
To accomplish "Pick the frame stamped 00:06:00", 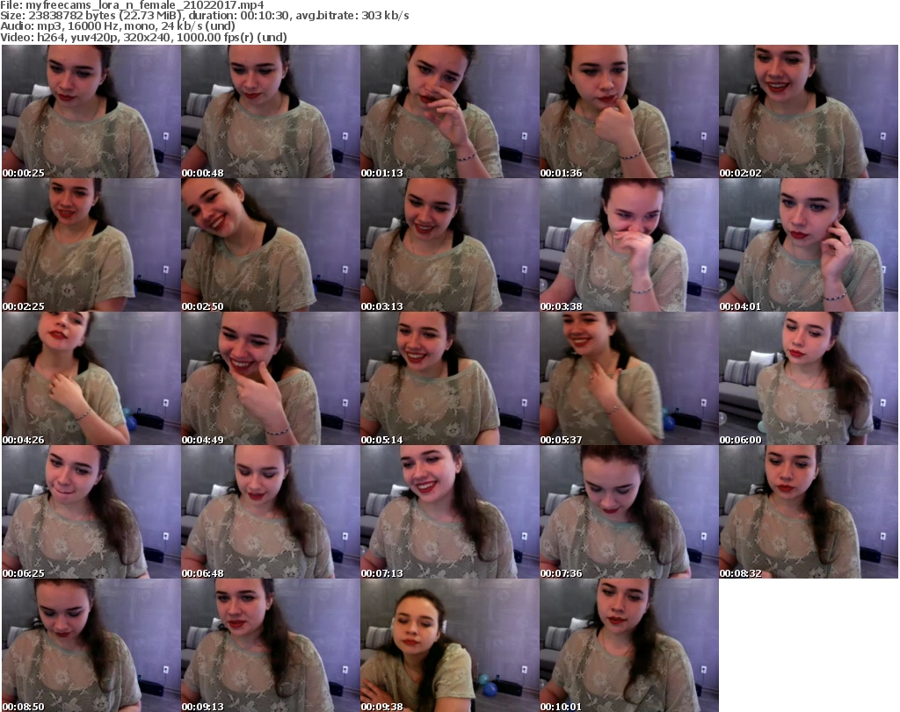I will (x=809, y=378).
